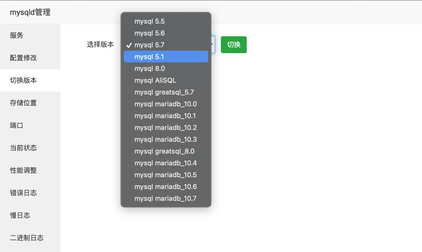Select mysql mariadb_10.5 option
This screenshot has width=422, height=252.
(166, 175)
